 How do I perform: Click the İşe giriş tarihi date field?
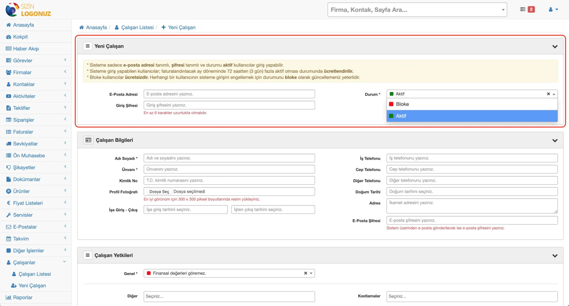(186, 210)
